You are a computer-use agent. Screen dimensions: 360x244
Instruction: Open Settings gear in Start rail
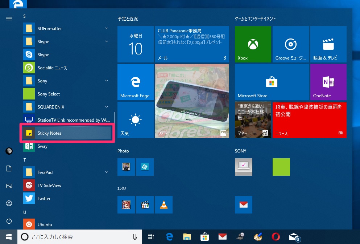point(9,203)
